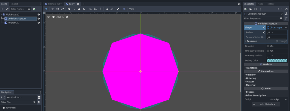Activate the Move Mode tool

(x=52, y=9)
